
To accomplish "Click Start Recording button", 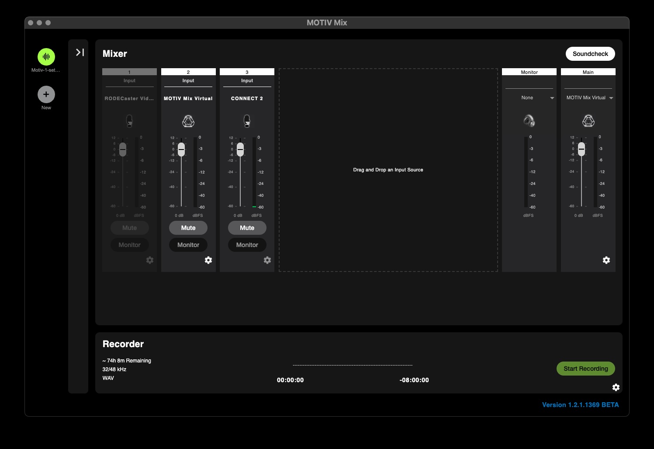I will [x=585, y=369].
